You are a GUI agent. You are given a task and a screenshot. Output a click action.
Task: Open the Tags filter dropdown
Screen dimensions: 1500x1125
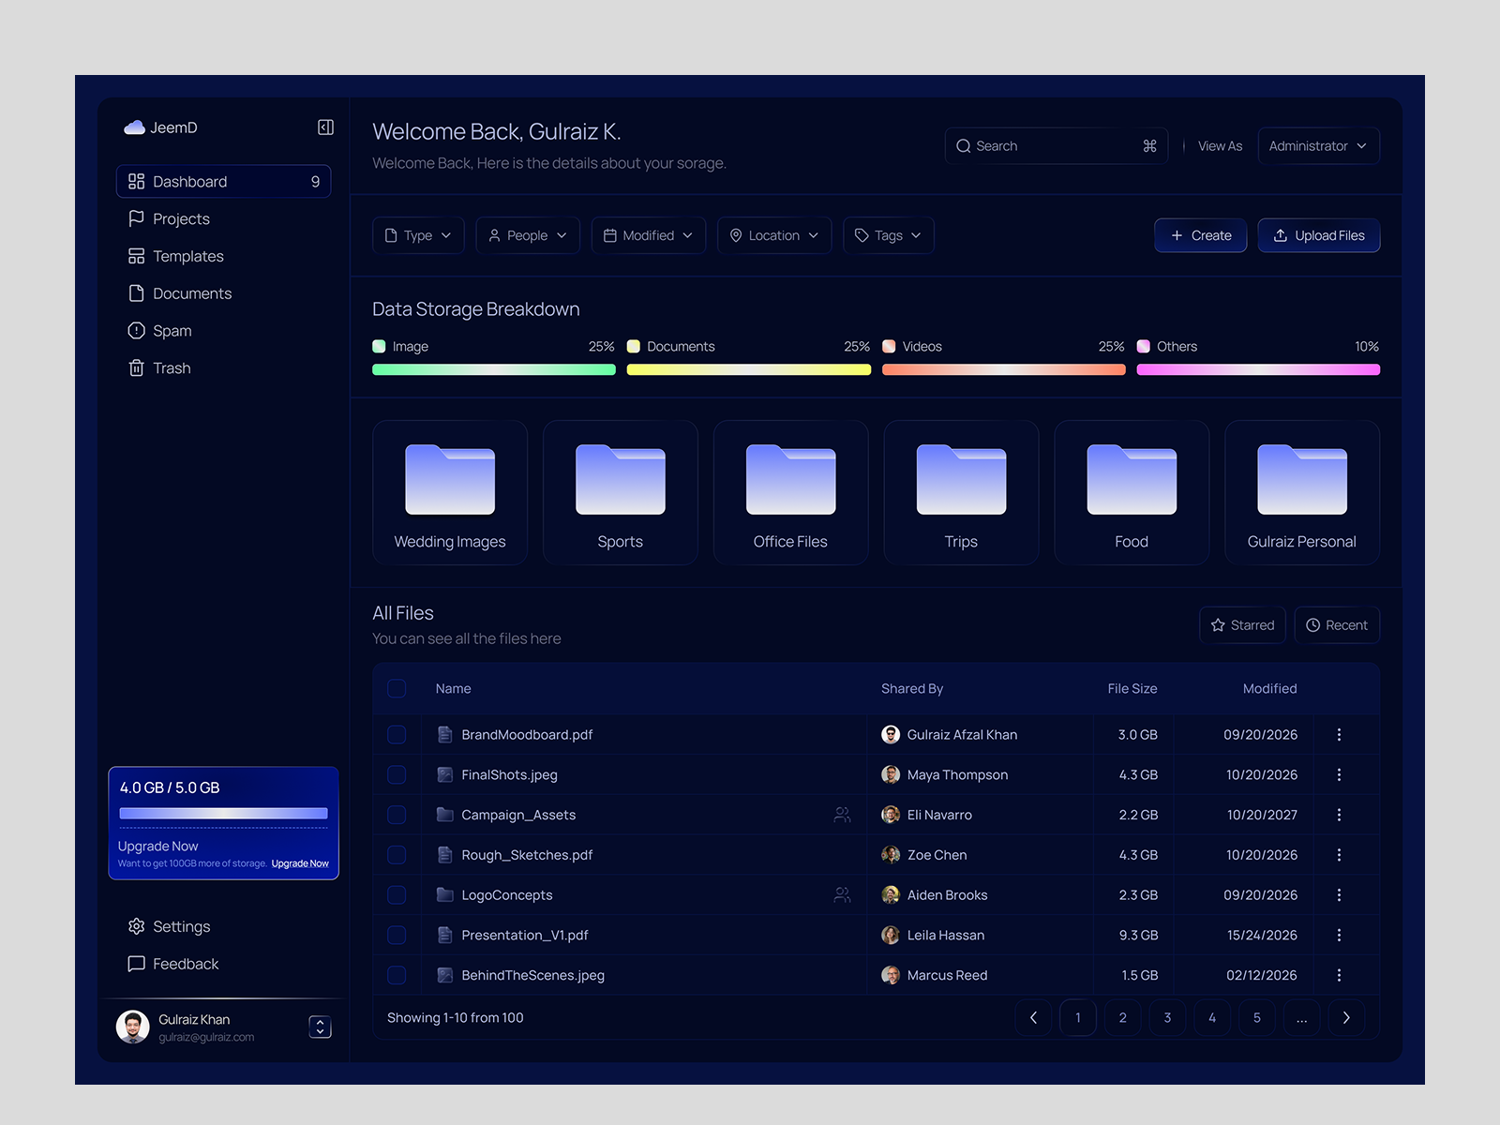[x=888, y=235]
